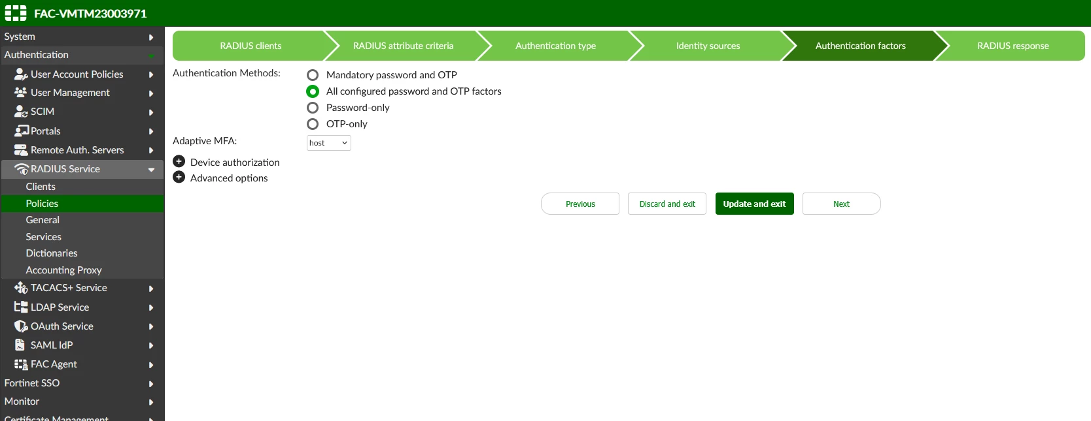The image size is (1091, 421).
Task: Click the SAML IdP document icon
Action: point(20,345)
